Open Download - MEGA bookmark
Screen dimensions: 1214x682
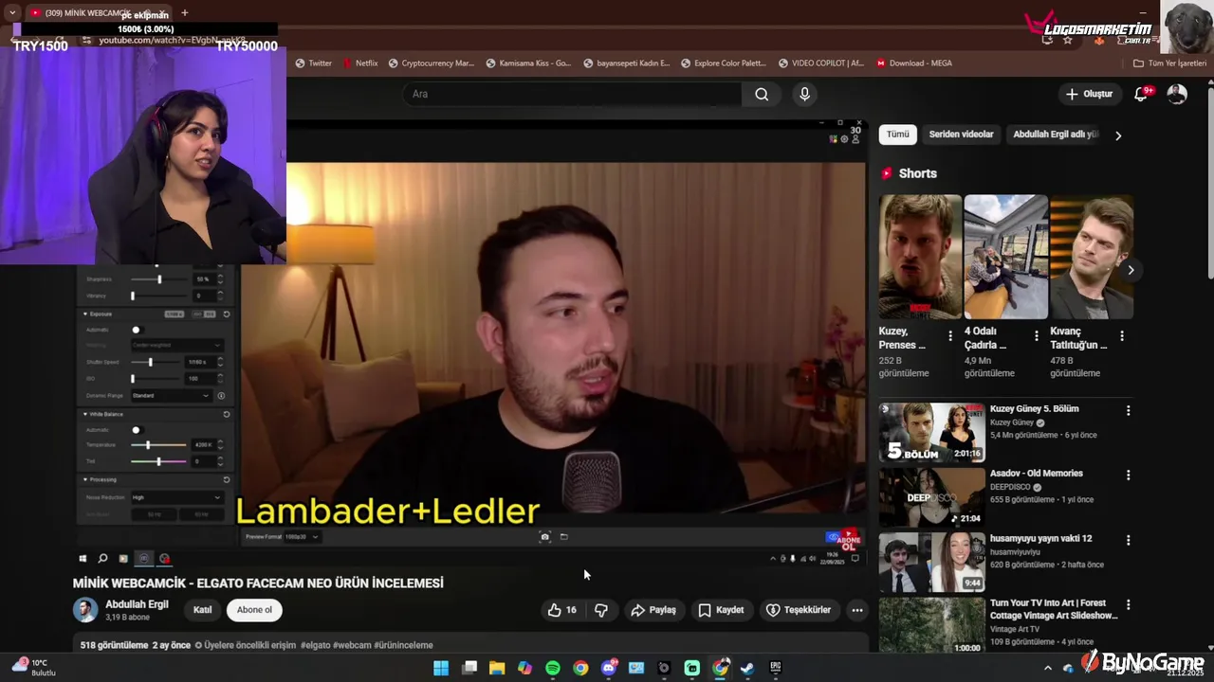(x=914, y=63)
